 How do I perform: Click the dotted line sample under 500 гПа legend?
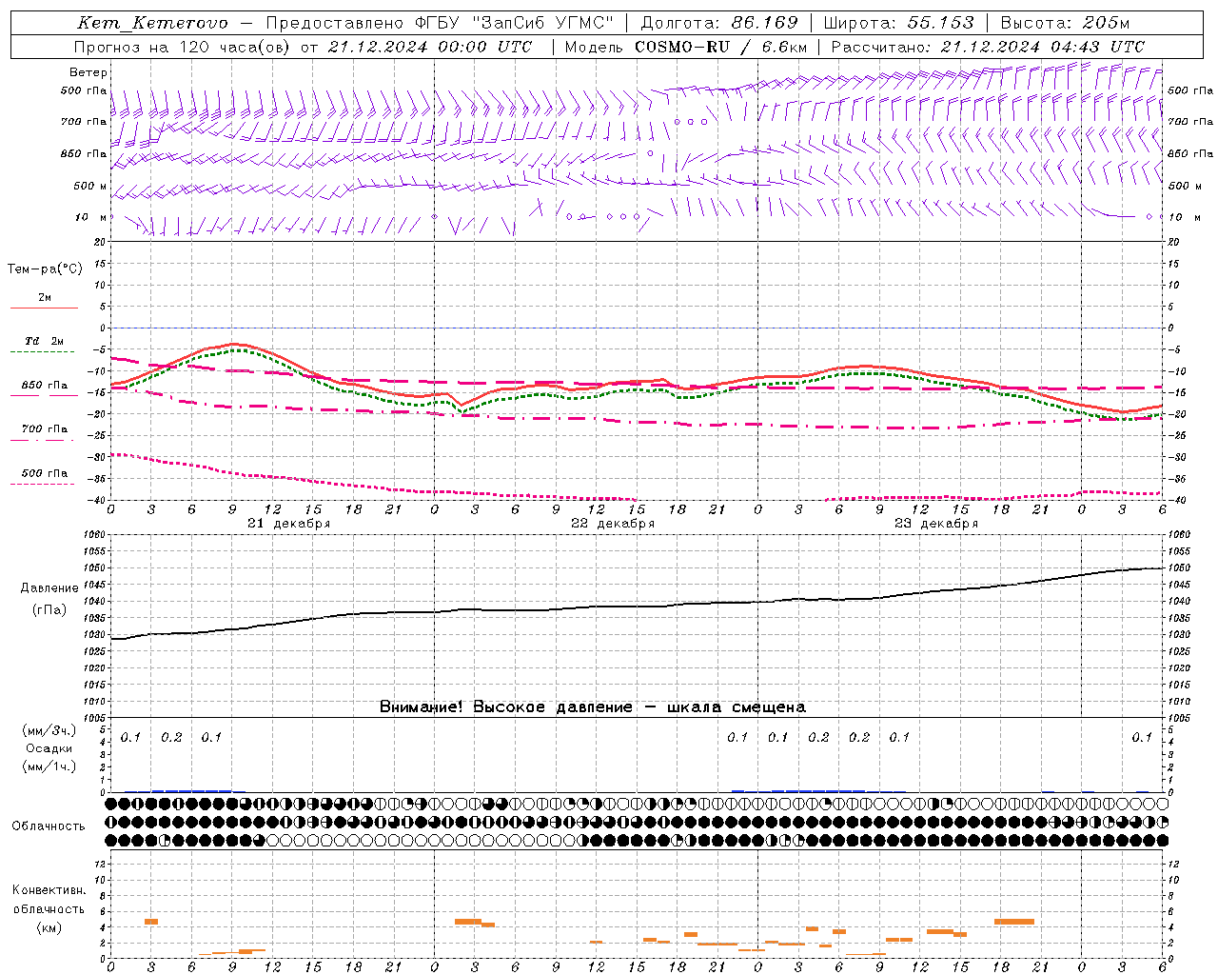[x=44, y=484]
